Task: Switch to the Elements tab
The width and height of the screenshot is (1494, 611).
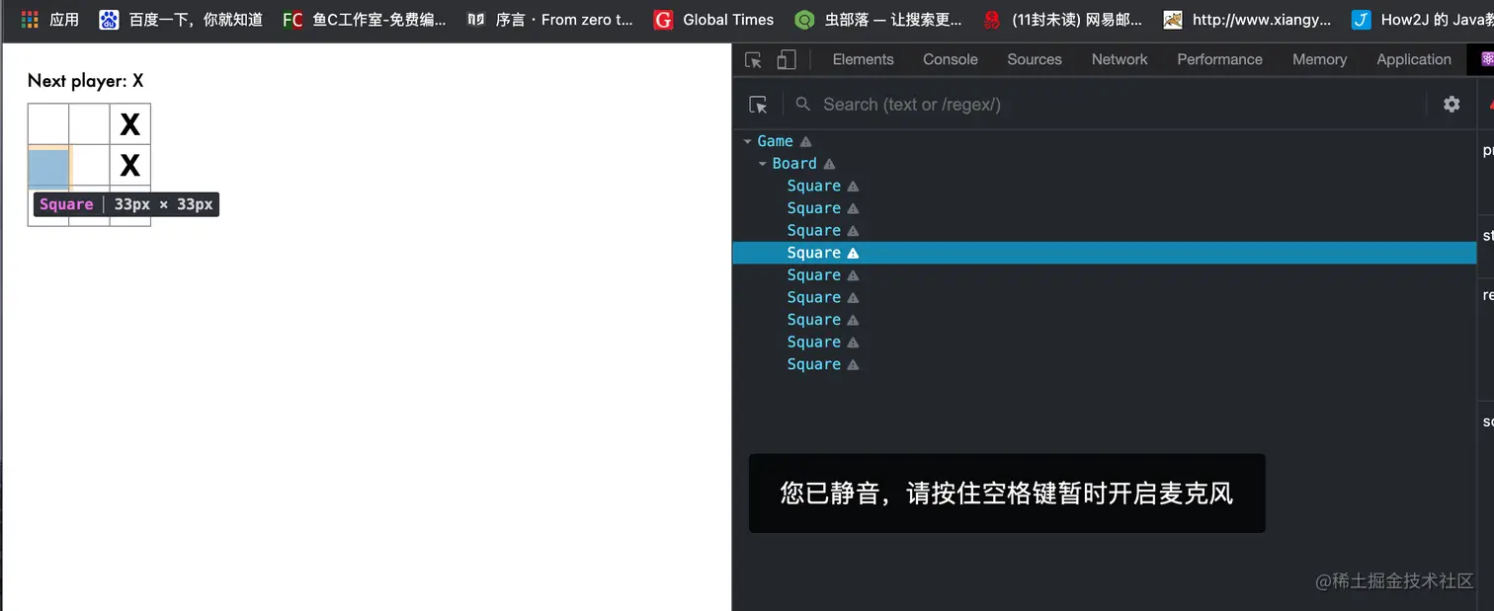Action: pos(863,59)
